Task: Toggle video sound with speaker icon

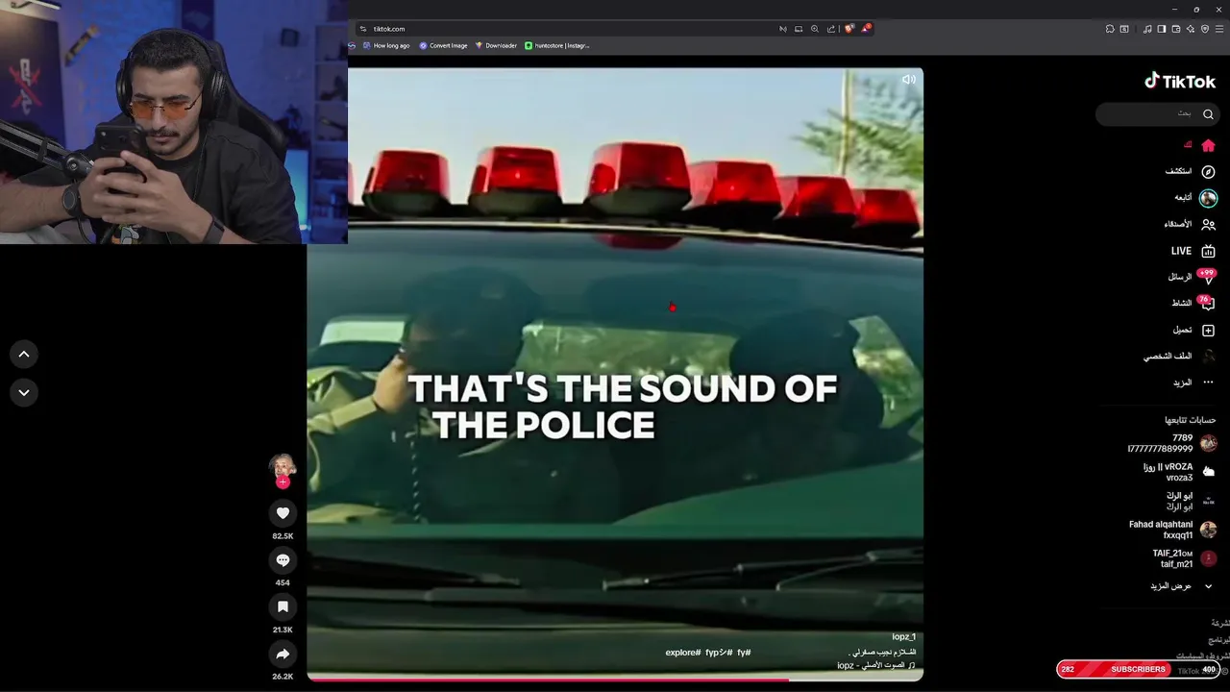Action: click(x=908, y=80)
